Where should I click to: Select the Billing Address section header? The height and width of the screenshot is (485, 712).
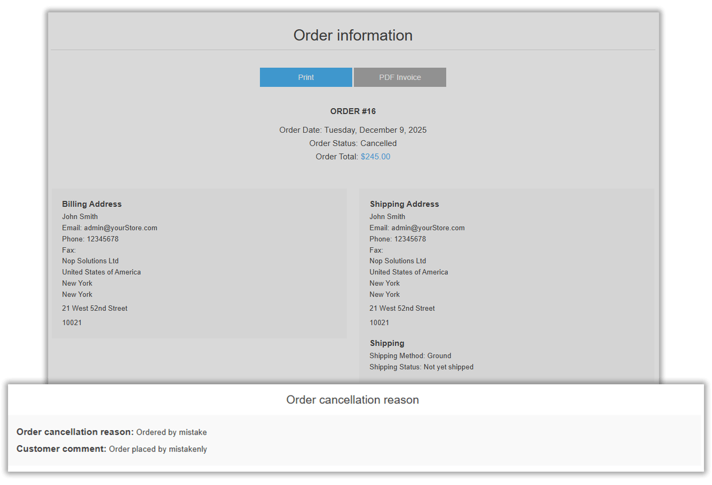(x=91, y=204)
